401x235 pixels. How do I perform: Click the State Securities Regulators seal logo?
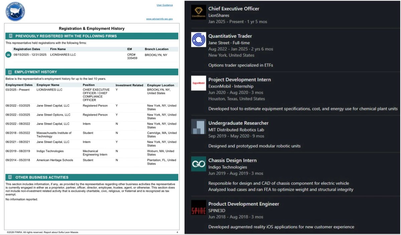tap(15, 11)
